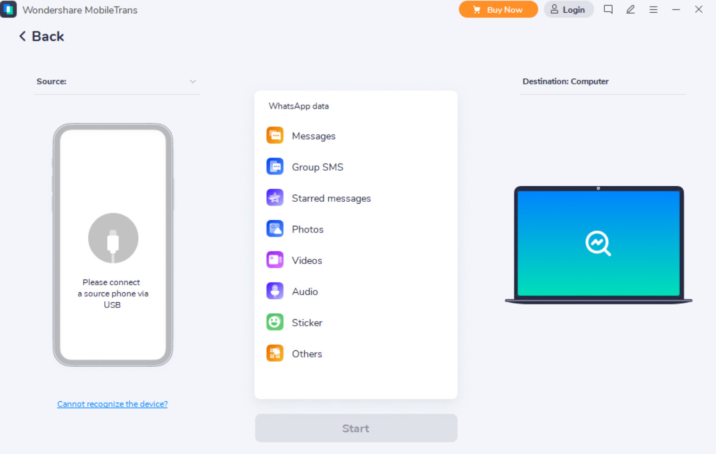Open the Login button

point(568,9)
